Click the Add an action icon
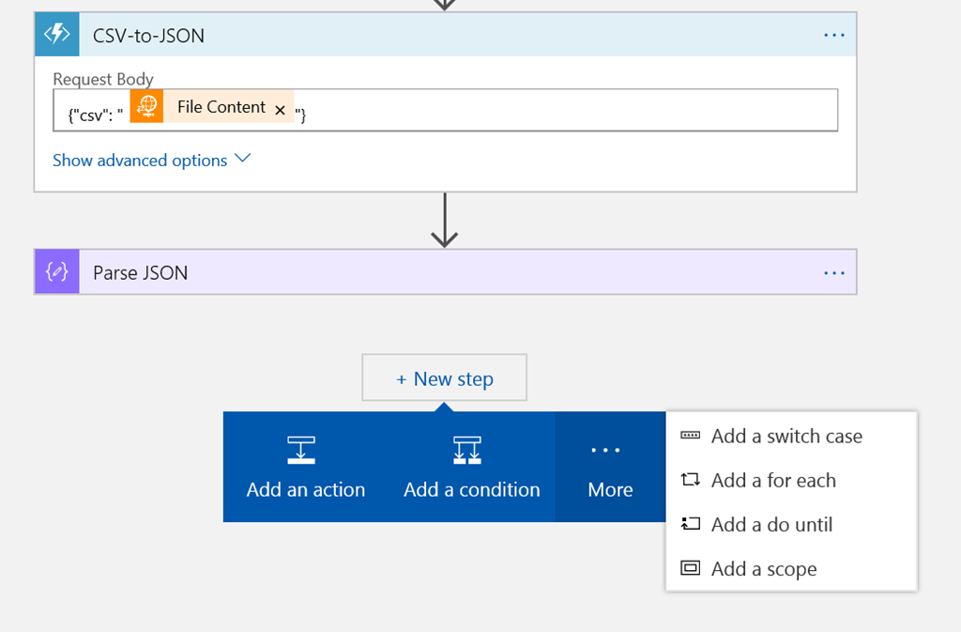This screenshot has height=632, width=961. click(x=301, y=451)
